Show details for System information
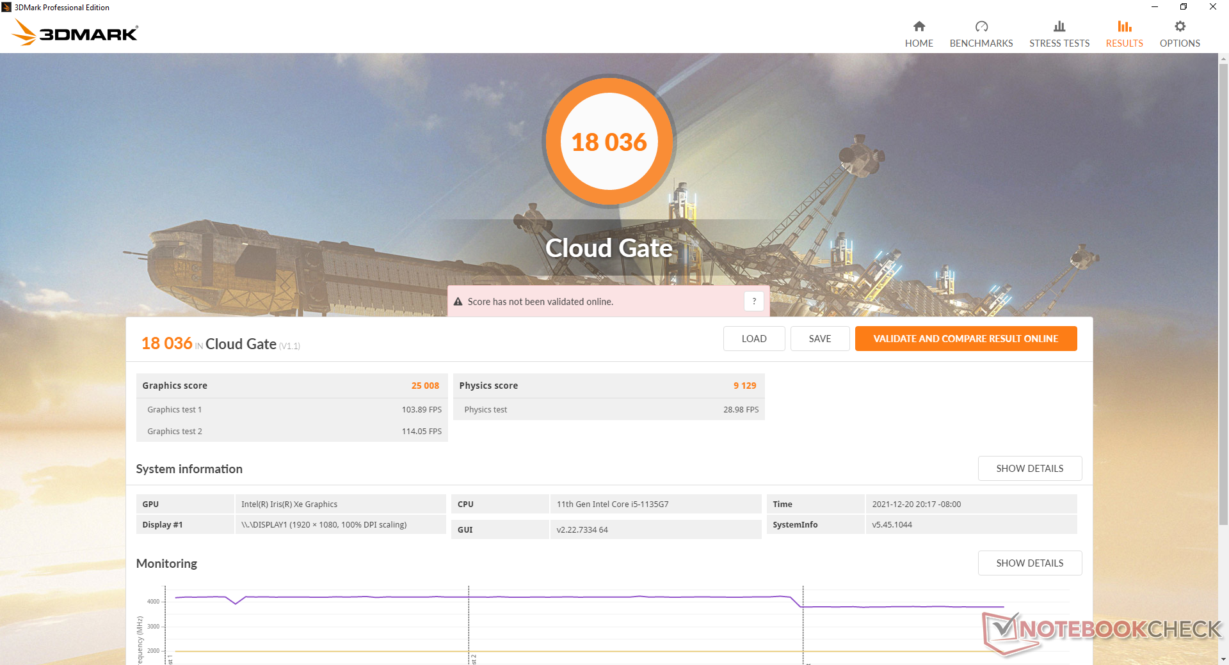Viewport: 1229px width, 665px height. [x=1029, y=469]
